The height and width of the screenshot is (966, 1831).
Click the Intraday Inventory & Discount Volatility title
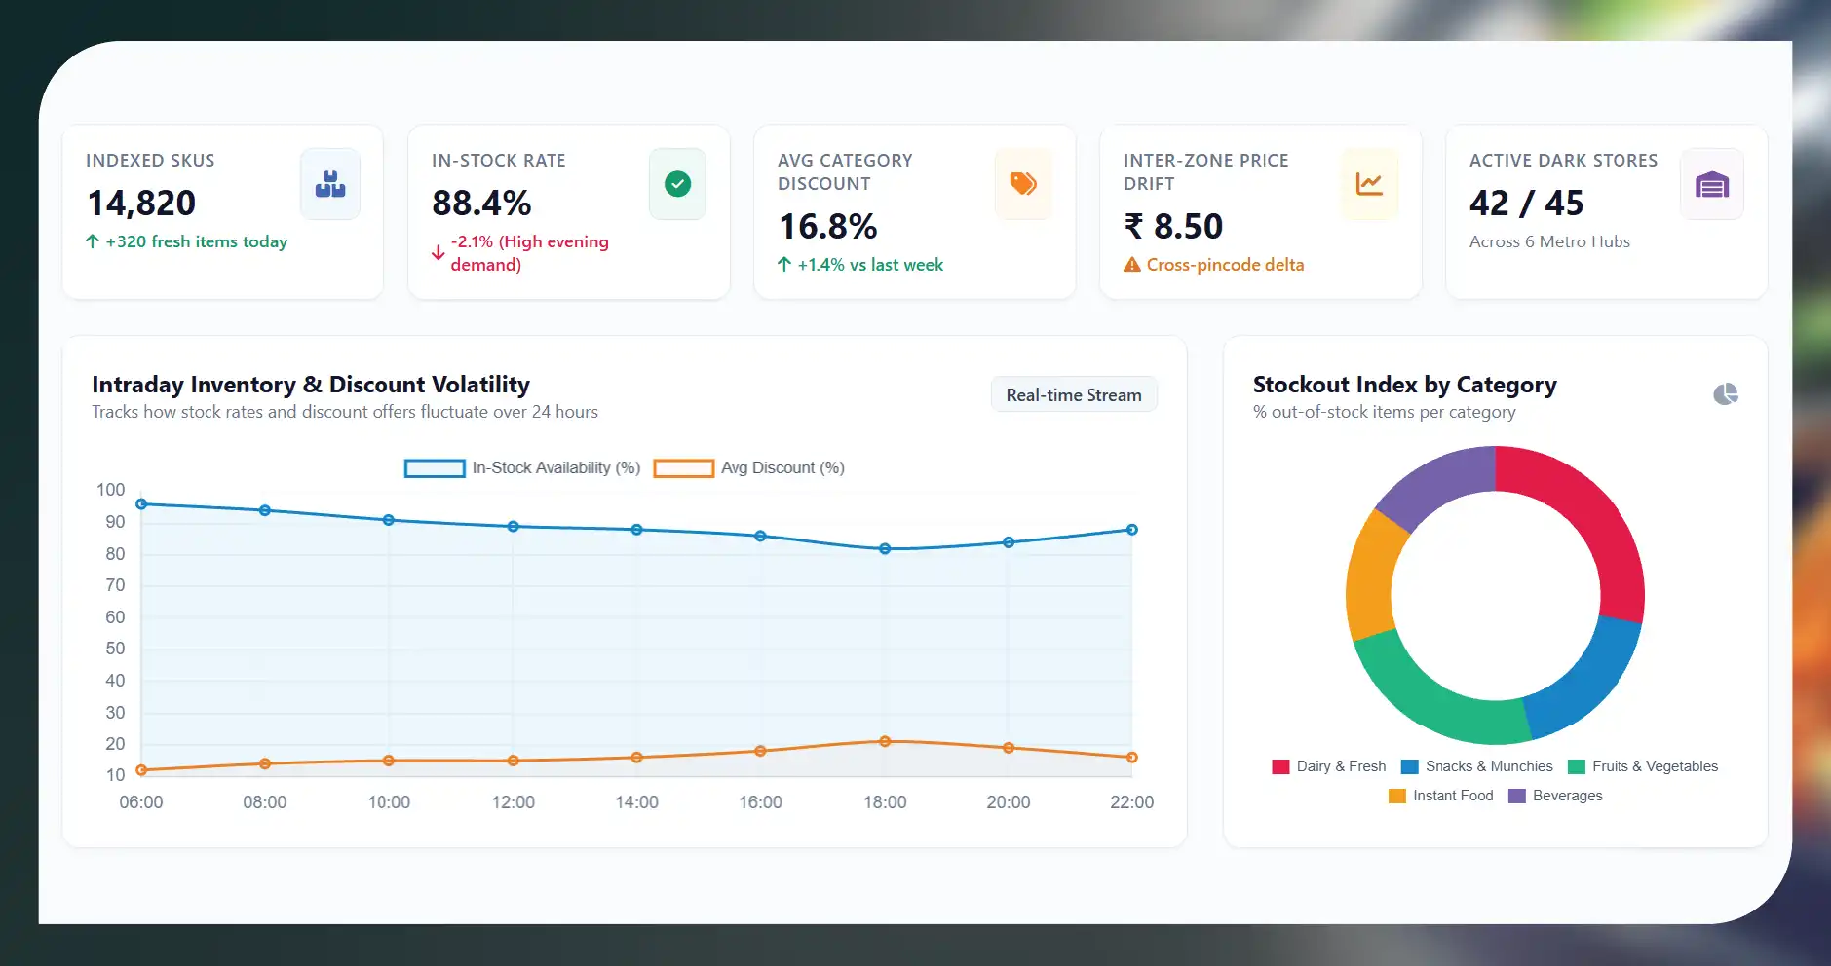point(311,385)
